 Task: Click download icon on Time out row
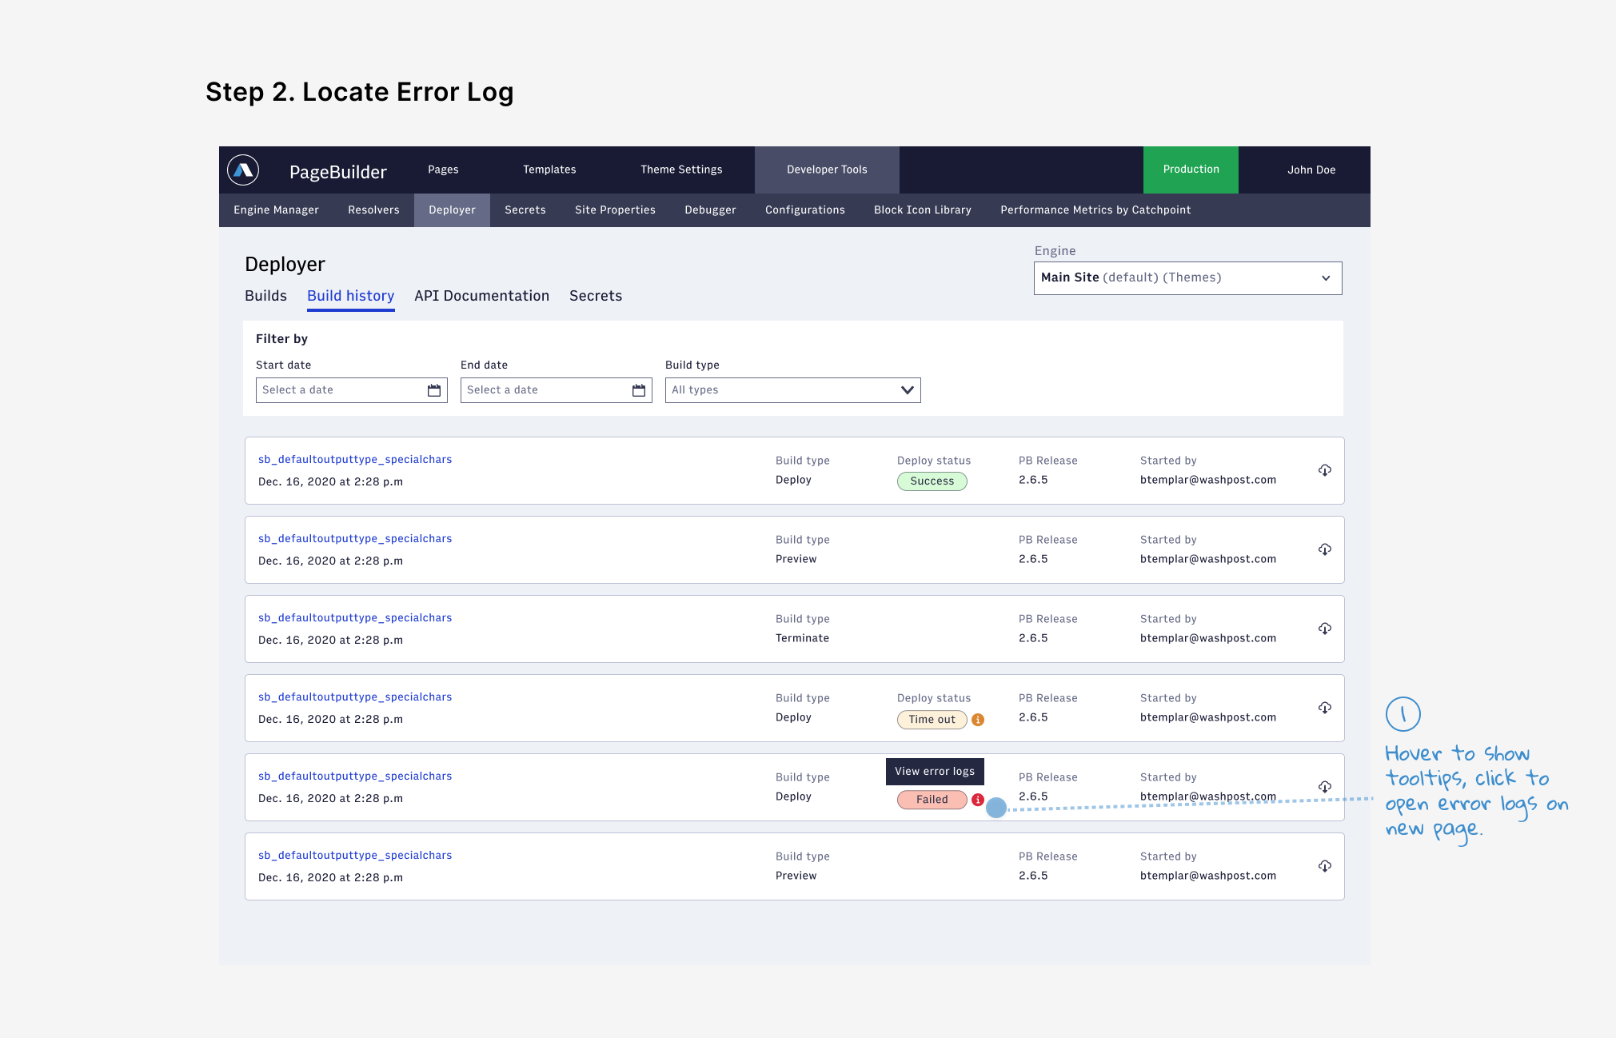[1324, 708]
